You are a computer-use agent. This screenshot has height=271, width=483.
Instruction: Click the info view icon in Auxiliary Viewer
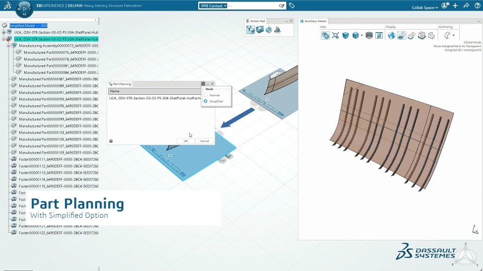(326, 35)
